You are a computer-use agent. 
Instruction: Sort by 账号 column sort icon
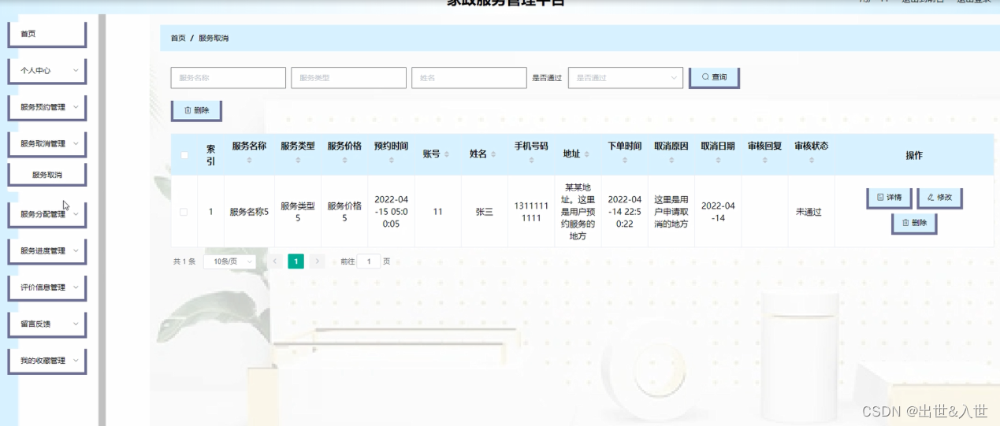pos(446,155)
